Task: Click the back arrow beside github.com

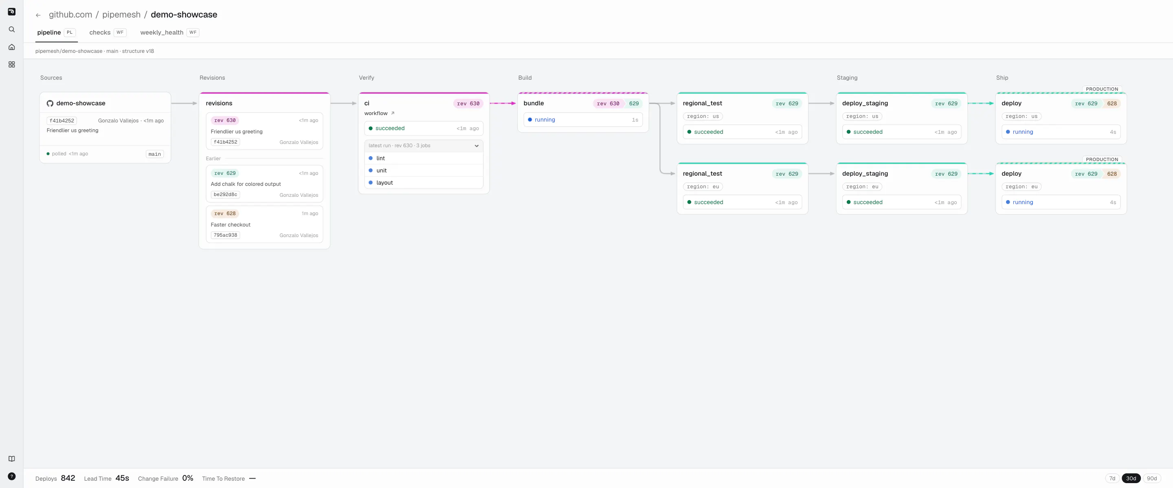Action: click(38, 15)
